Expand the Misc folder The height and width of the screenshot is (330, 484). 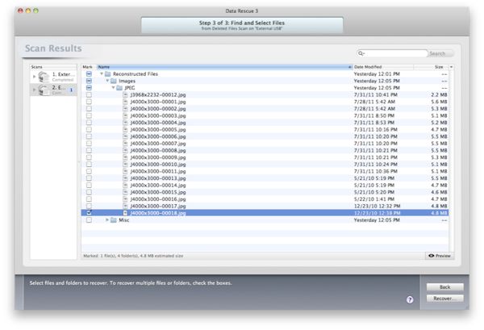[x=107, y=220]
